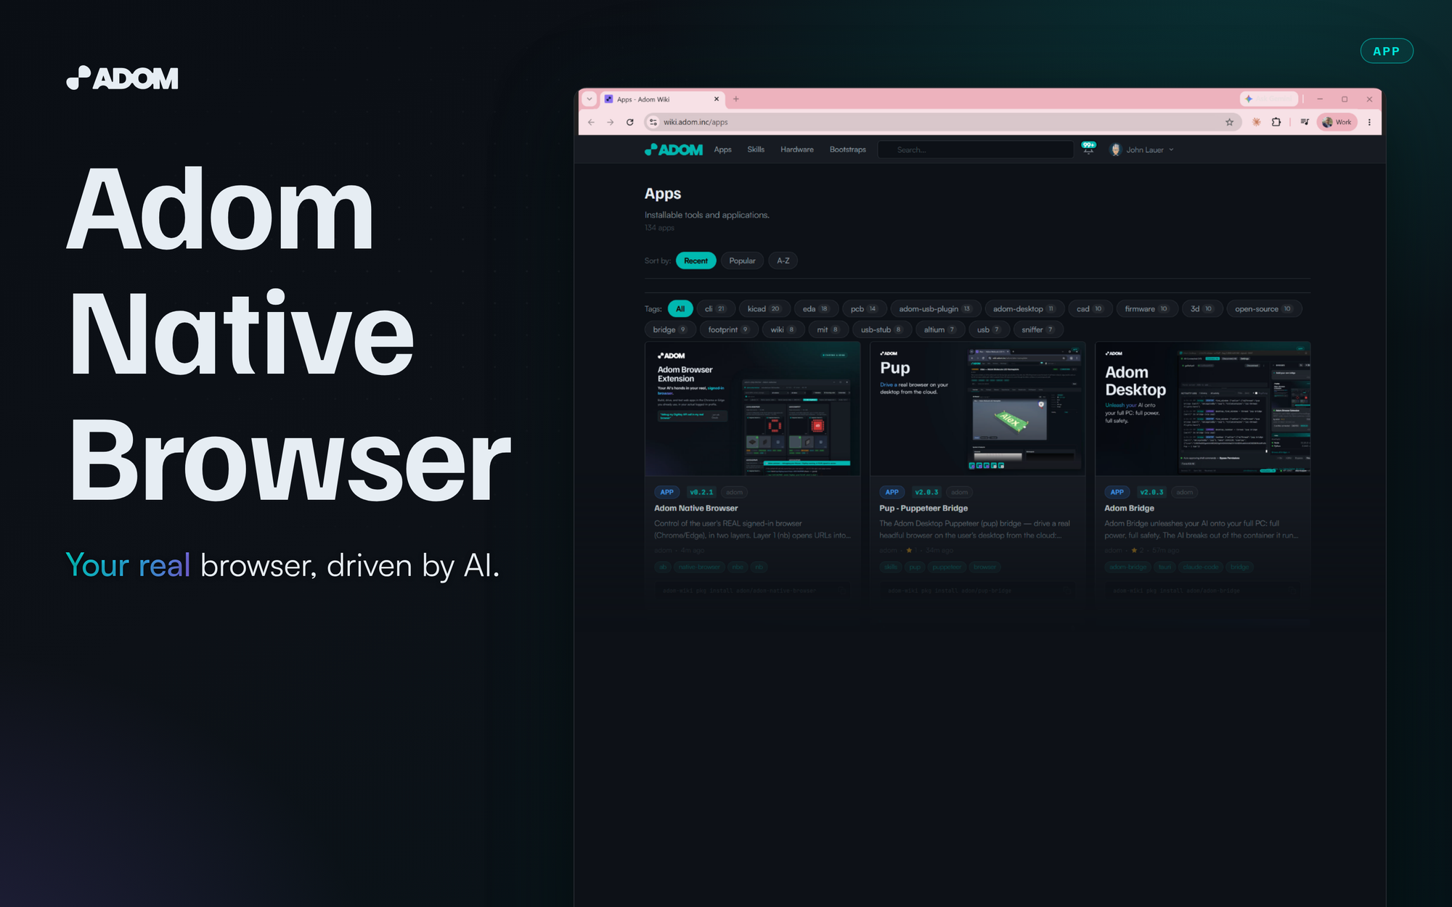Filter apps by the wiki tag
This screenshot has height=907, width=1452.
tap(783, 330)
